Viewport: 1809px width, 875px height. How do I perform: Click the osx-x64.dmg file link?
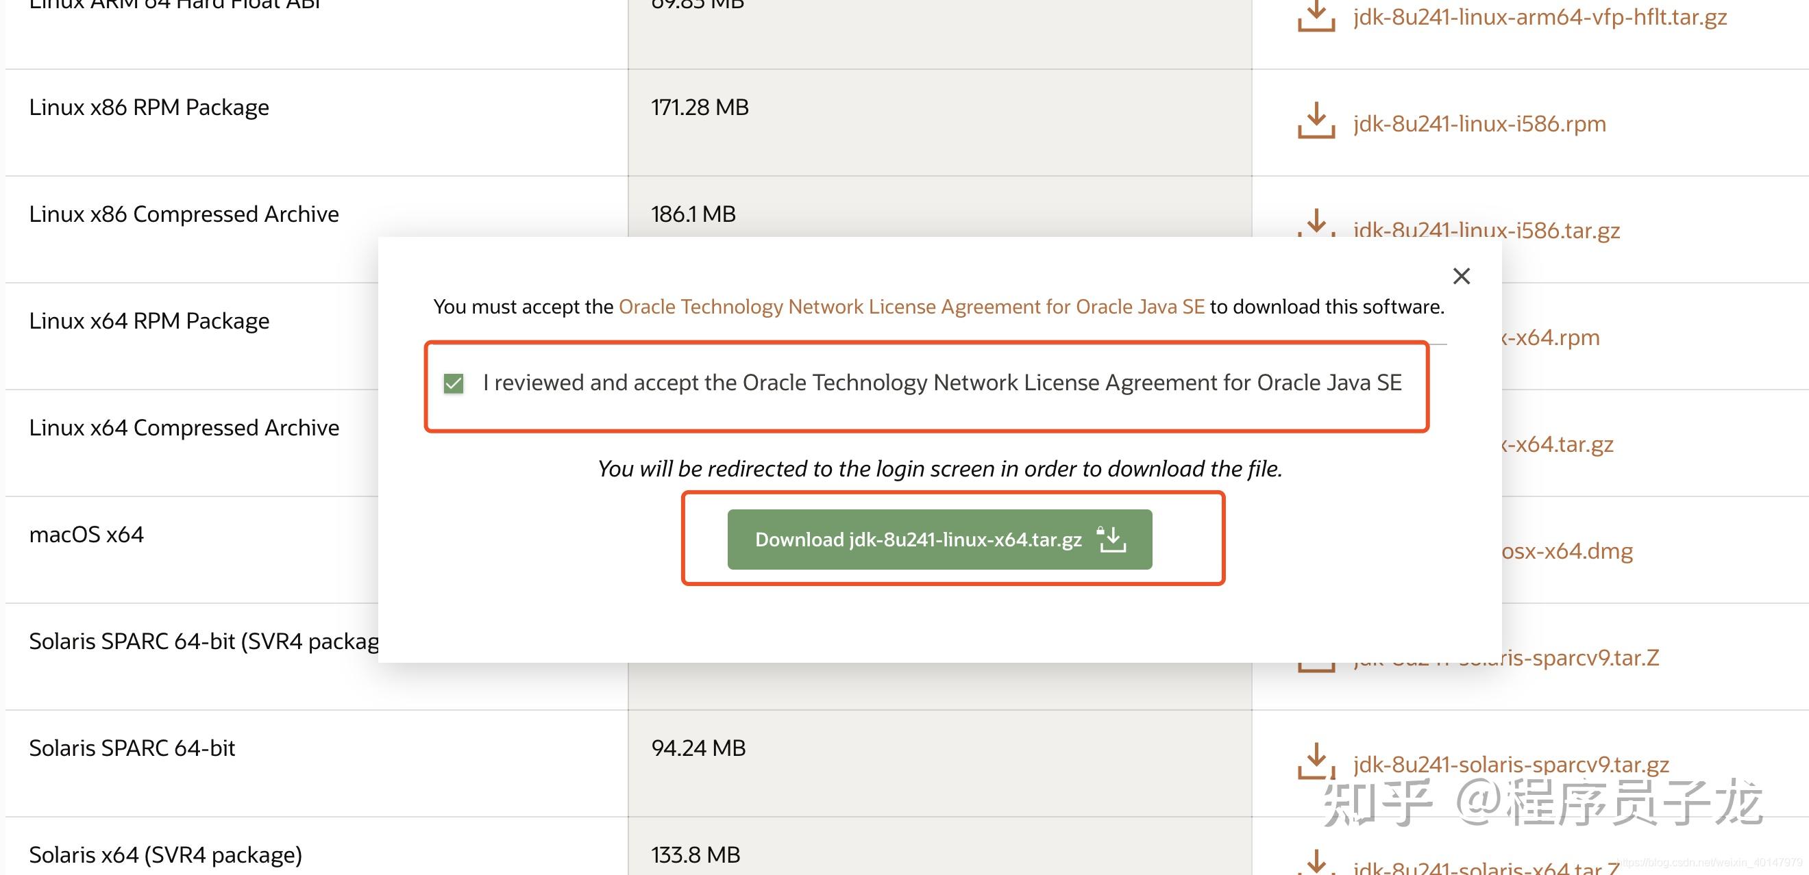[x=1566, y=551]
